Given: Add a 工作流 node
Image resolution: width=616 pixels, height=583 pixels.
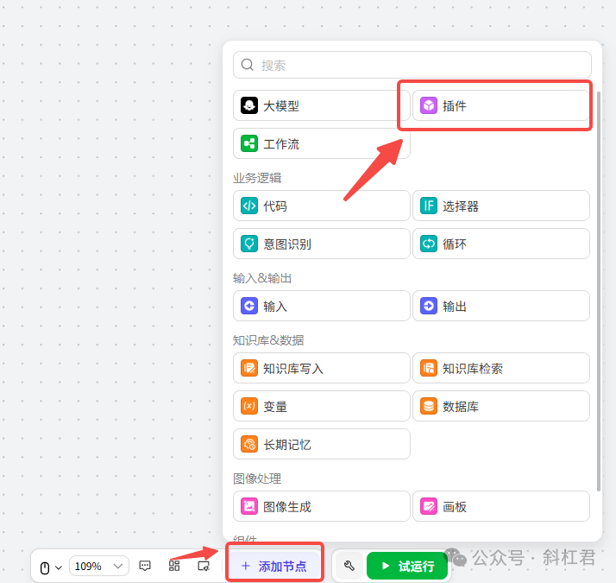Looking at the screenshot, I should (321, 143).
